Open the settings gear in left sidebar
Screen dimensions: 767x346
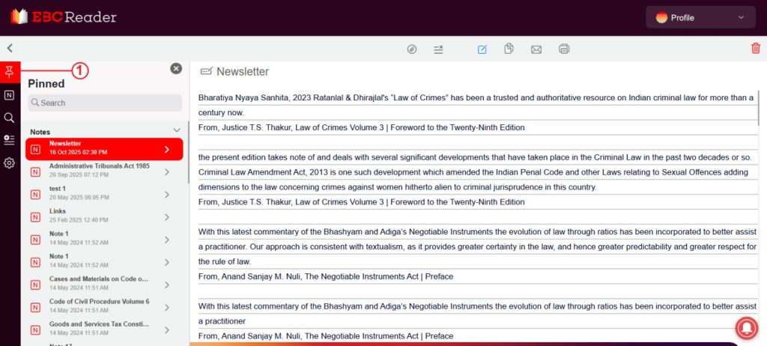coord(10,163)
